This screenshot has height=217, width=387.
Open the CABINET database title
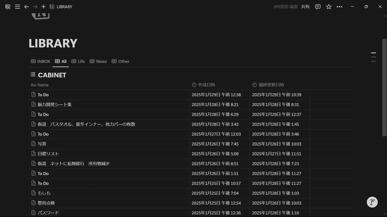coord(52,75)
